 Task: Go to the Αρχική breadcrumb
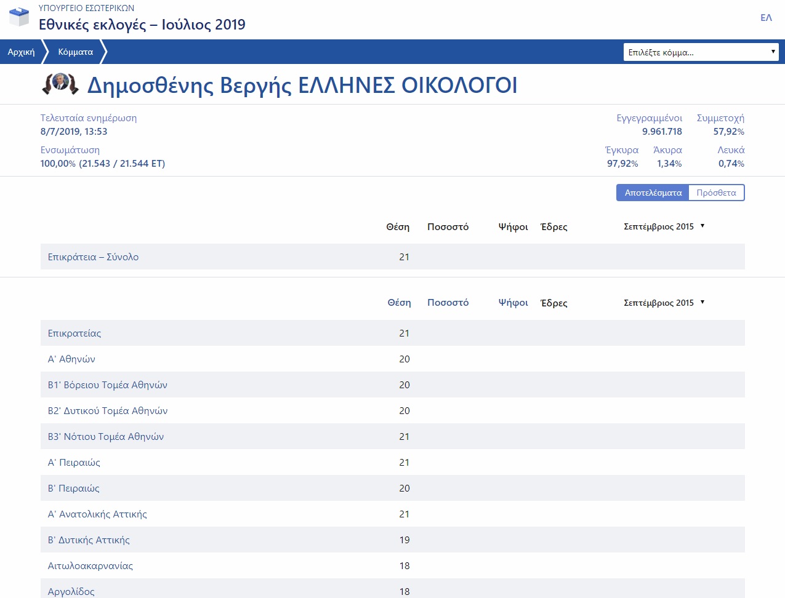click(x=21, y=52)
